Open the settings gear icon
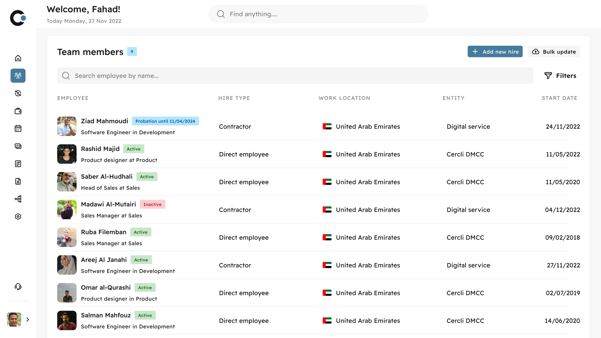 point(18,217)
